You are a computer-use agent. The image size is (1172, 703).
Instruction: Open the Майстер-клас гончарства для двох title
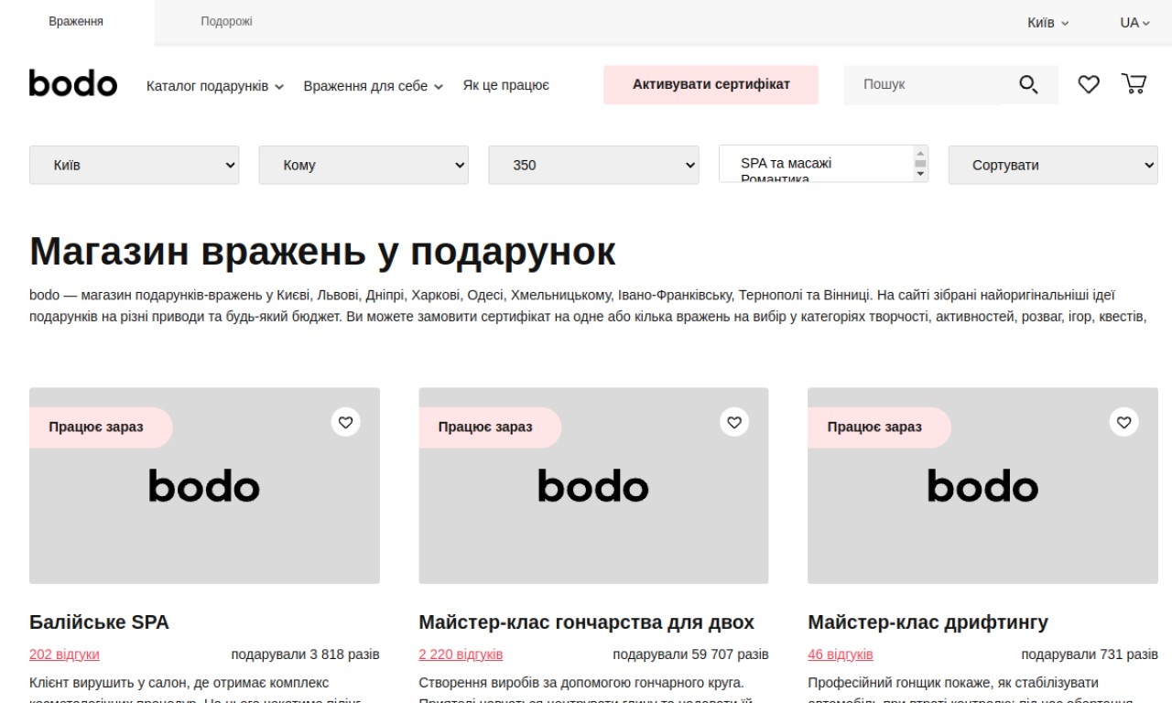tap(586, 622)
